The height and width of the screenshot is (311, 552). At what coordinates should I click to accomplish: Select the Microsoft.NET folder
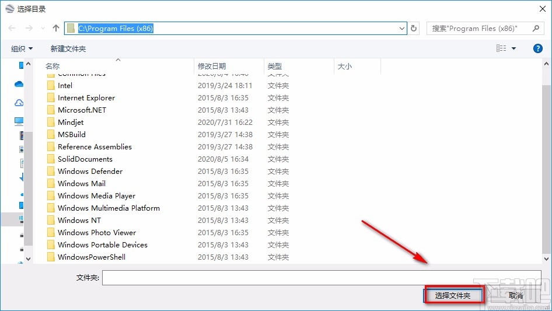[82, 110]
